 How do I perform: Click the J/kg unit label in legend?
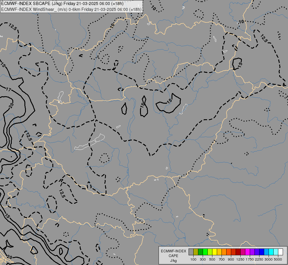173,261
